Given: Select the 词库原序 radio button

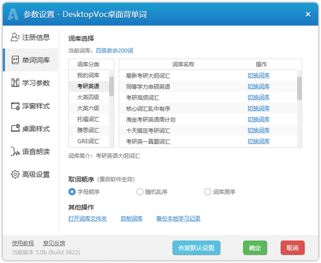Looking at the screenshot, I should pos(208,192).
